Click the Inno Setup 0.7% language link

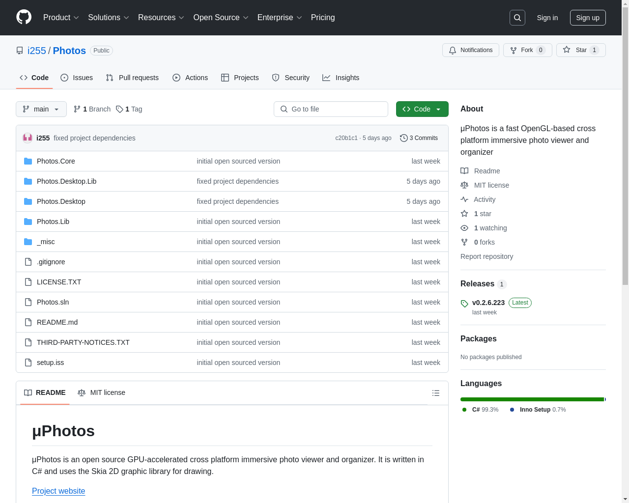(x=538, y=410)
